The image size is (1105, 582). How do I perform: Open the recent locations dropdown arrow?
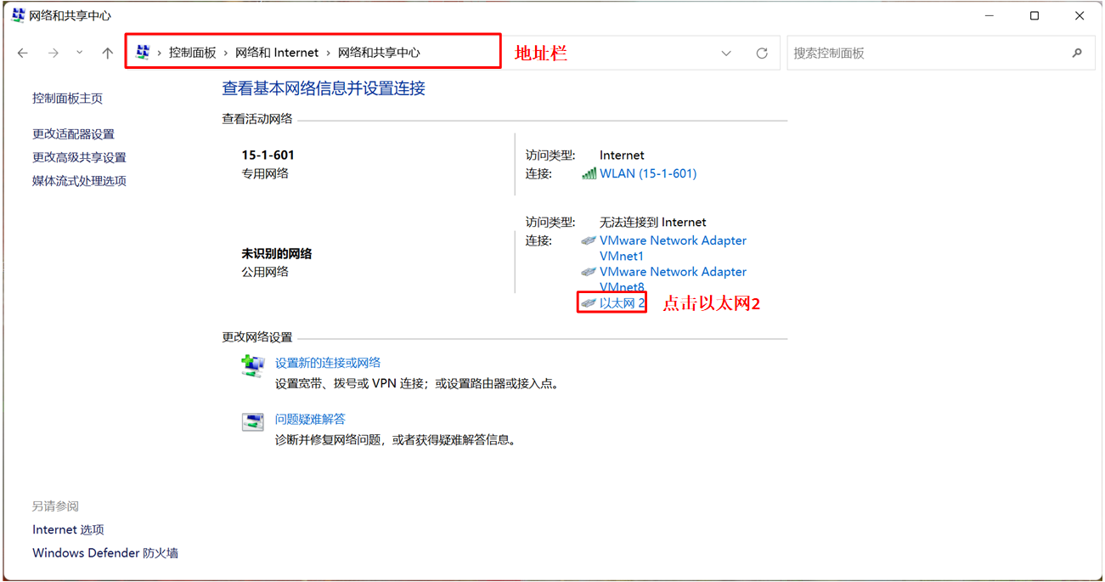coord(80,53)
